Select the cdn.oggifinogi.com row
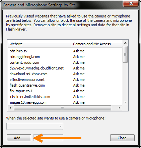Viewport: 141px width, 148px height. (x=65, y=57)
